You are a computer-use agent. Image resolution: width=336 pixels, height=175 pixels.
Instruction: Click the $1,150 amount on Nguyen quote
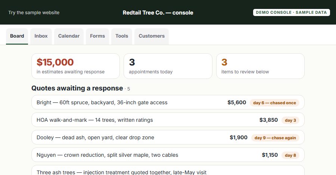pyautogui.click(x=270, y=155)
